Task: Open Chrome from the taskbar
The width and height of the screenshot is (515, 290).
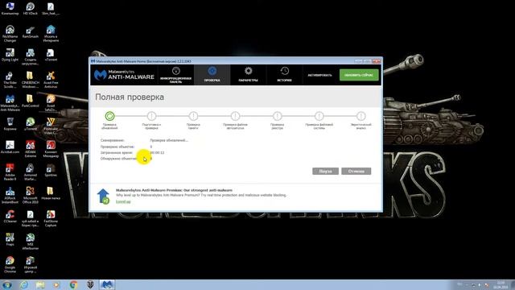Action: point(73,284)
